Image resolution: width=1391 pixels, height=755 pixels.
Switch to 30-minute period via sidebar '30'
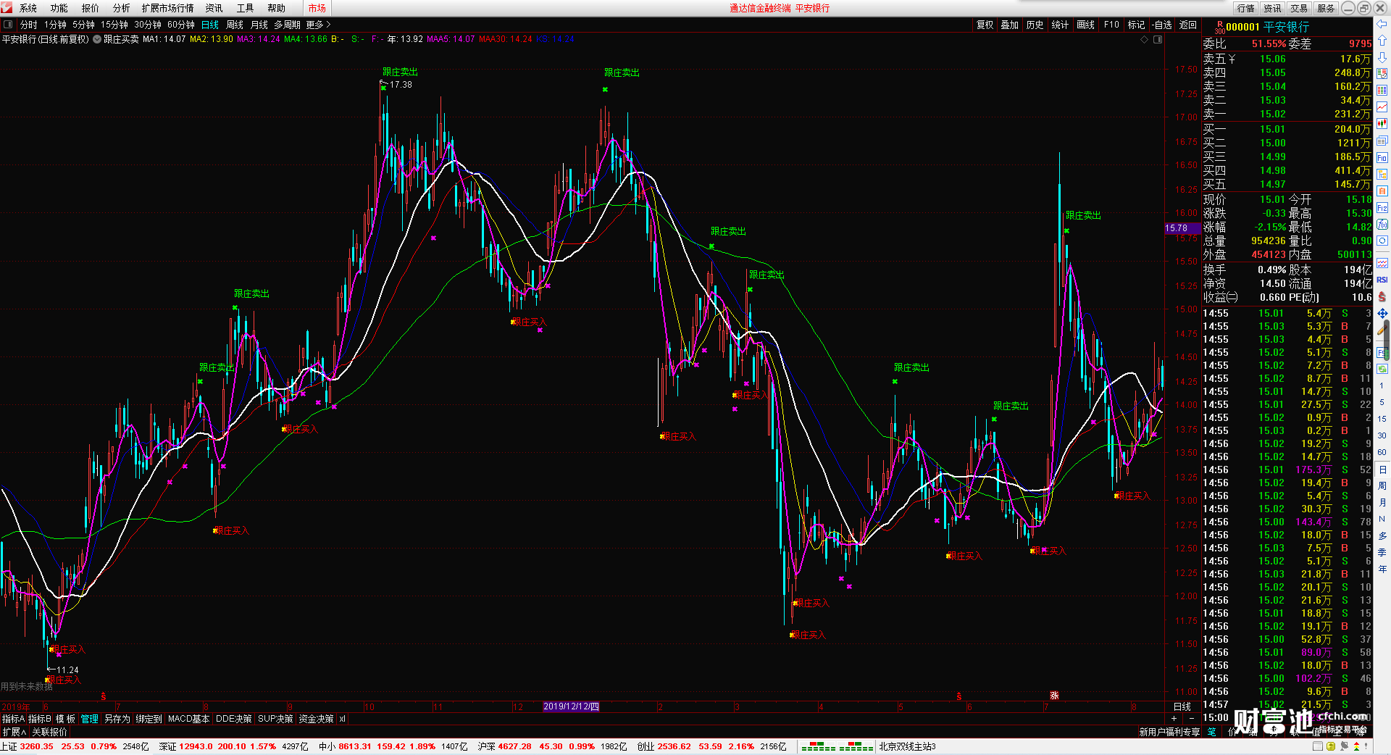[1382, 435]
